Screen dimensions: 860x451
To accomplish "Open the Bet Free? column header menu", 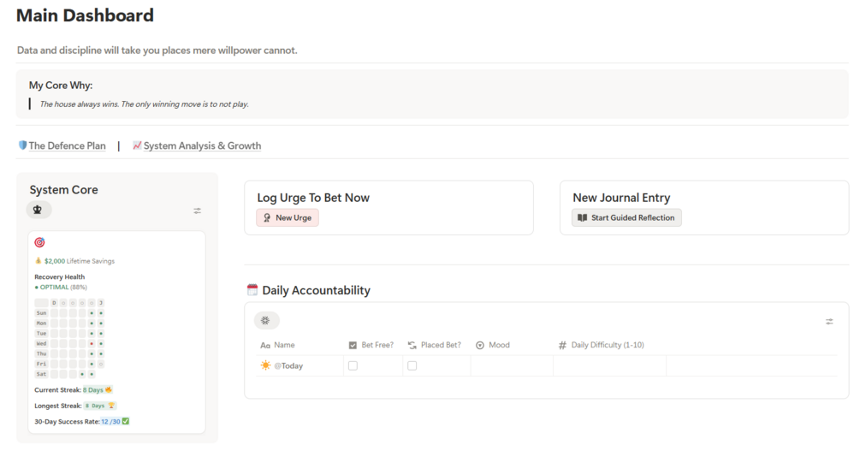I will (377, 345).
